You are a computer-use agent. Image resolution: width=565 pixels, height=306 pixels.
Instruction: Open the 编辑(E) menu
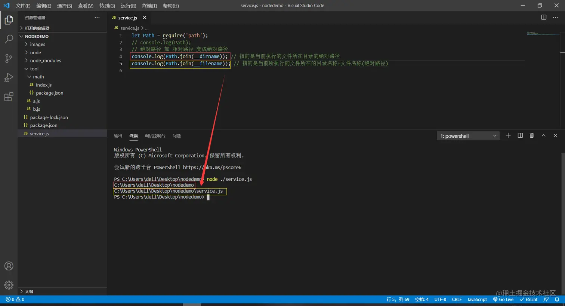44,6
